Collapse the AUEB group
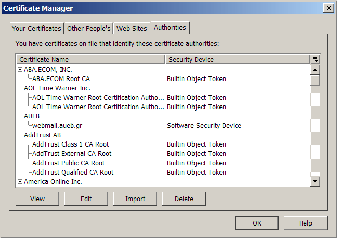This screenshot has width=337, height=238. click(20, 116)
